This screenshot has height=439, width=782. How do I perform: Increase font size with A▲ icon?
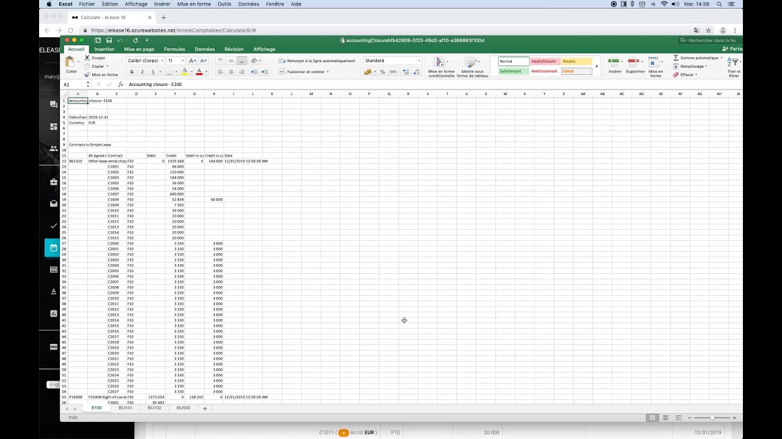pyautogui.click(x=192, y=60)
